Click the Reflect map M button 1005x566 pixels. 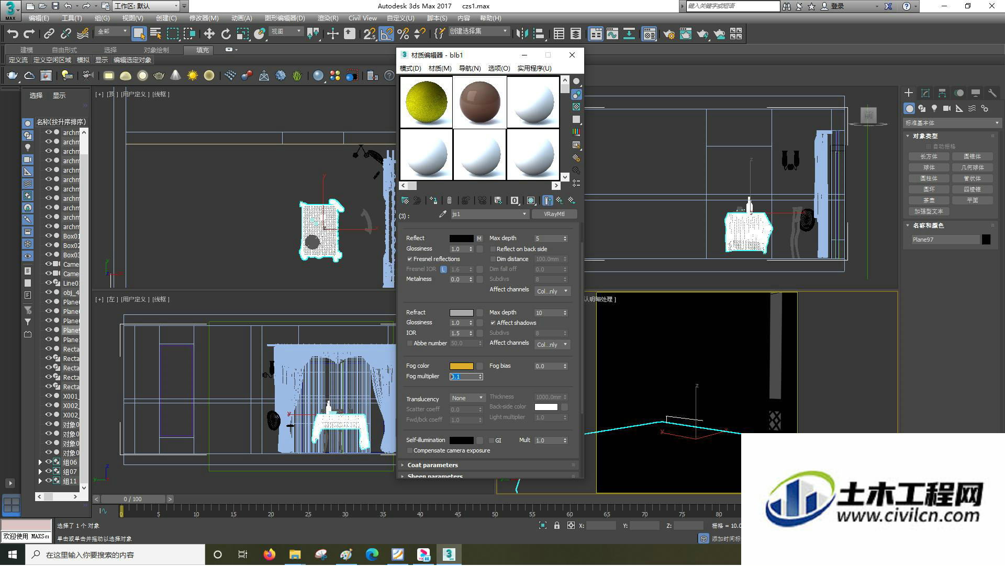(479, 239)
